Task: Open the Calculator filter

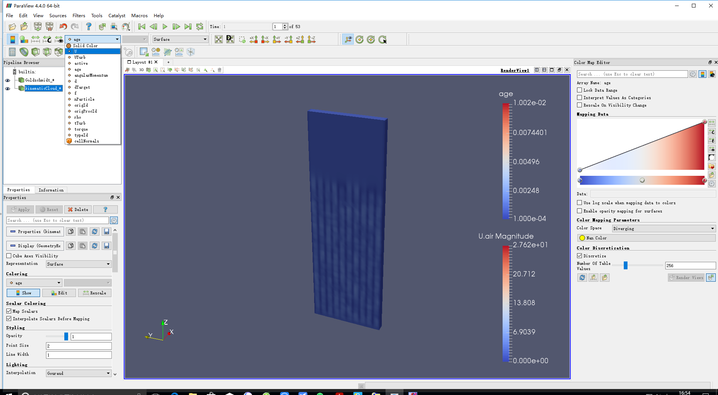Action: pos(12,52)
